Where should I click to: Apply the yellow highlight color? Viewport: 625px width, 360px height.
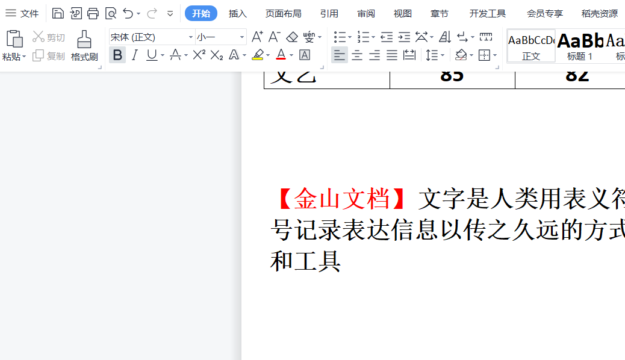coord(258,55)
